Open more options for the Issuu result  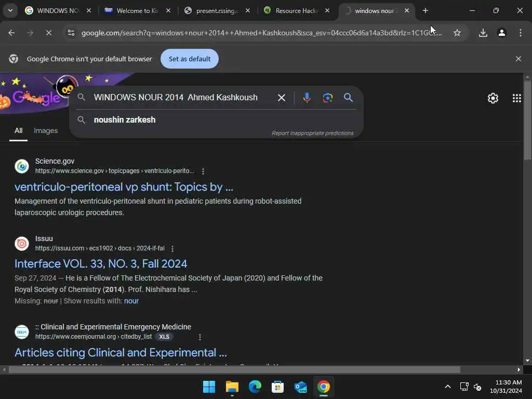(x=172, y=249)
